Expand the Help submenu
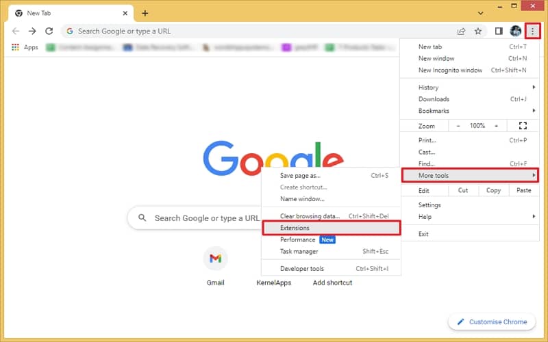The width and height of the screenshot is (548, 342). click(x=470, y=217)
